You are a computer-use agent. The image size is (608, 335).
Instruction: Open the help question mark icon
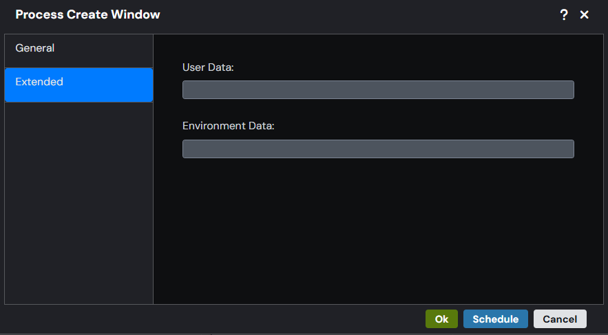[564, 14]
